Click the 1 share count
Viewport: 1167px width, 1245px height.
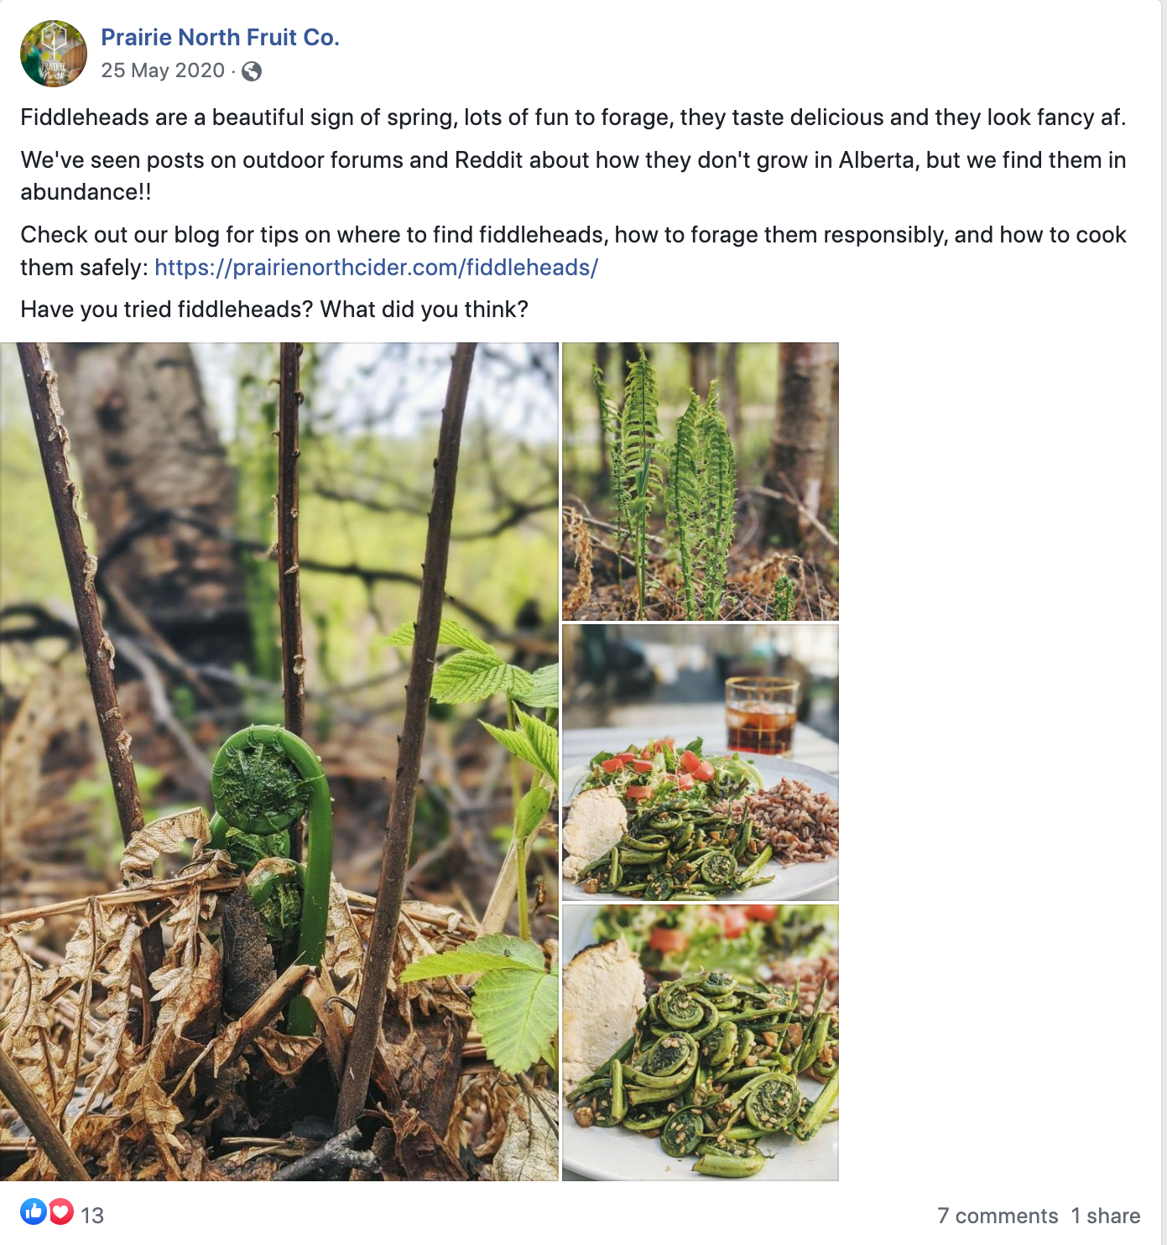[1105, 1216]
